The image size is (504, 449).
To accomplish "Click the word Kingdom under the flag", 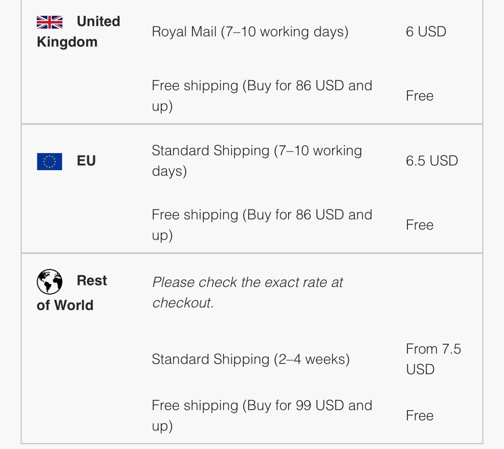I will click(67, 42).
